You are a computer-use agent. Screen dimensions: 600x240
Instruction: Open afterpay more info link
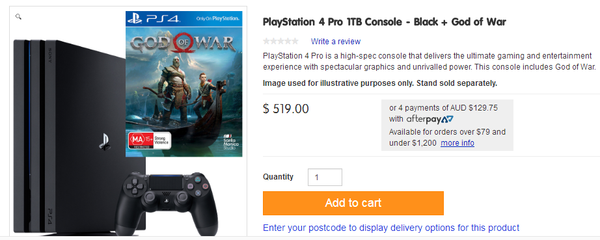pyautogui.click(x=457, y=143)
